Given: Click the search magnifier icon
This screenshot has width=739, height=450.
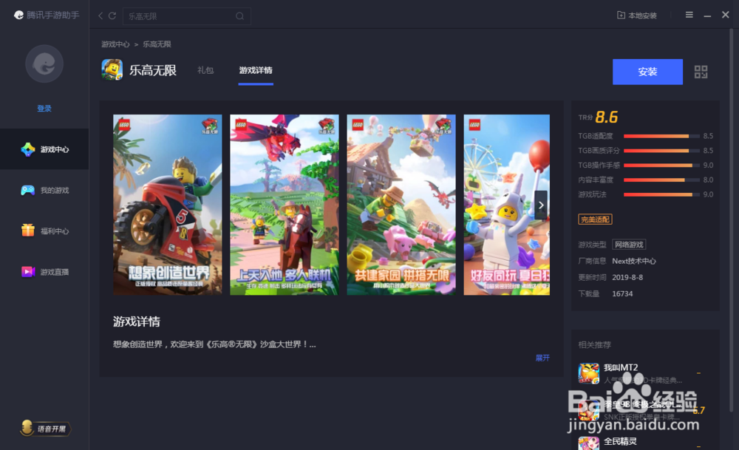Looking at the screenshot, I should click(239, 15).
